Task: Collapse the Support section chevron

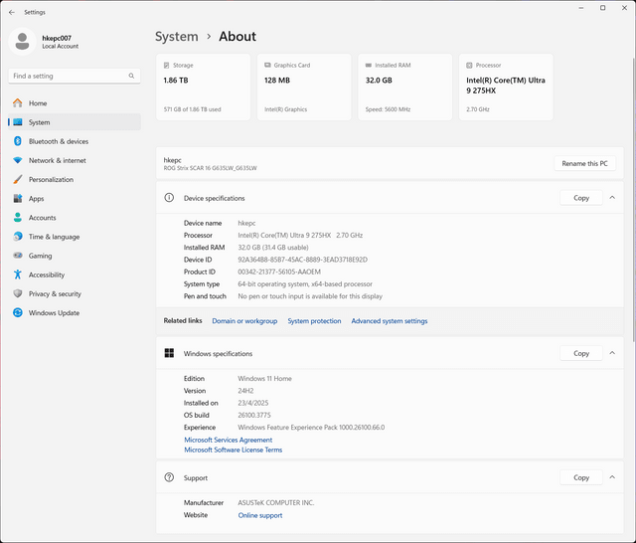Action: pos(612,477)
